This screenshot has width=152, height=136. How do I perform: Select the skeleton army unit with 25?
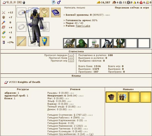click(94, 43)
